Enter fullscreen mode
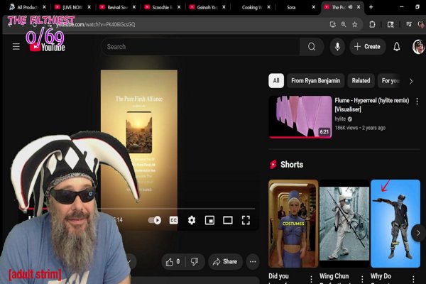 (x=246, y=220)
